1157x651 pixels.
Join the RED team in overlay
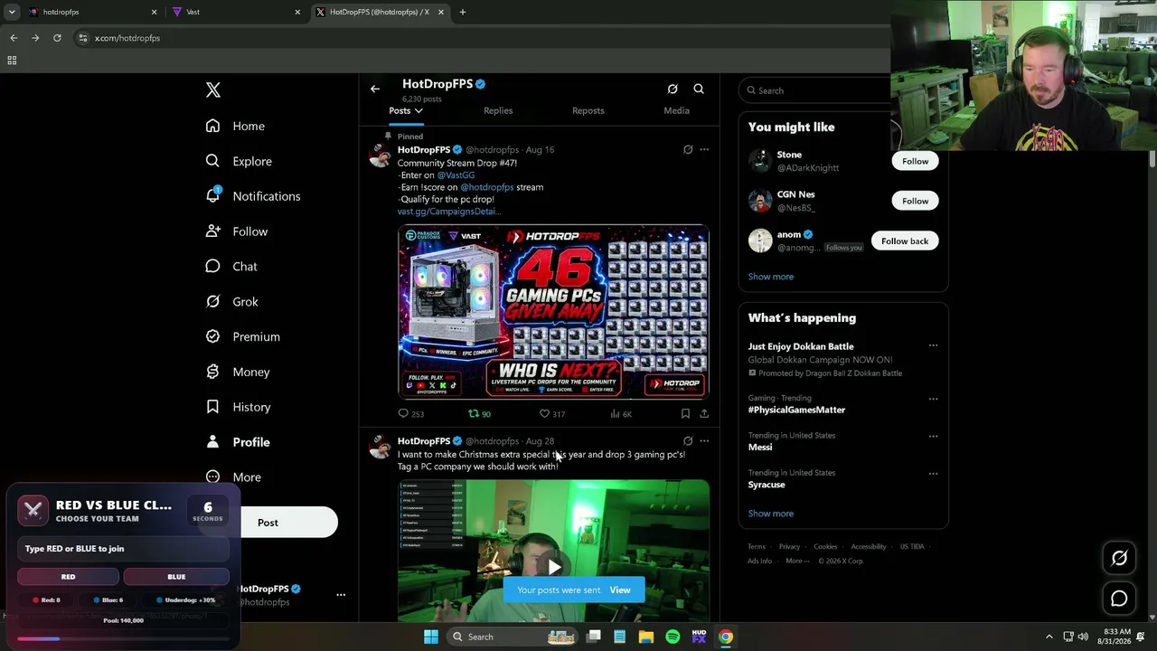click(x=68, y=577)
